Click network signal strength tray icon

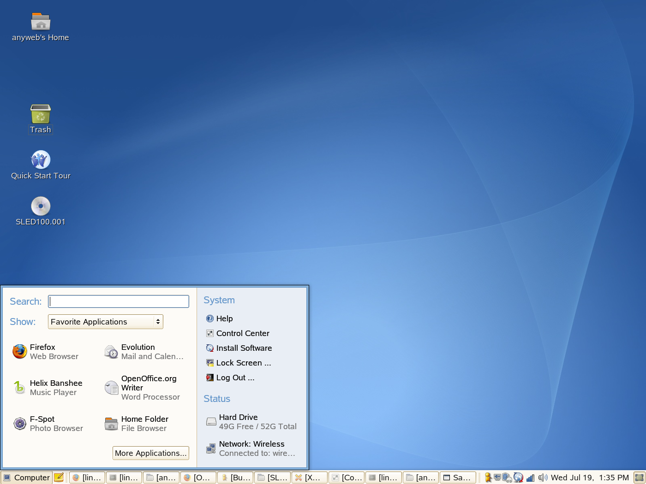[530, 478]
